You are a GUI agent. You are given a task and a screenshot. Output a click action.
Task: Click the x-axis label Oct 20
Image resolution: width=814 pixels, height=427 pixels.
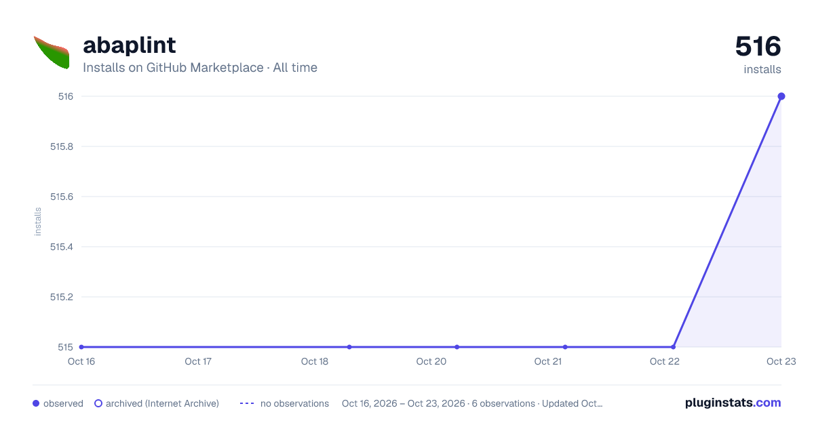tap(431, 361)
